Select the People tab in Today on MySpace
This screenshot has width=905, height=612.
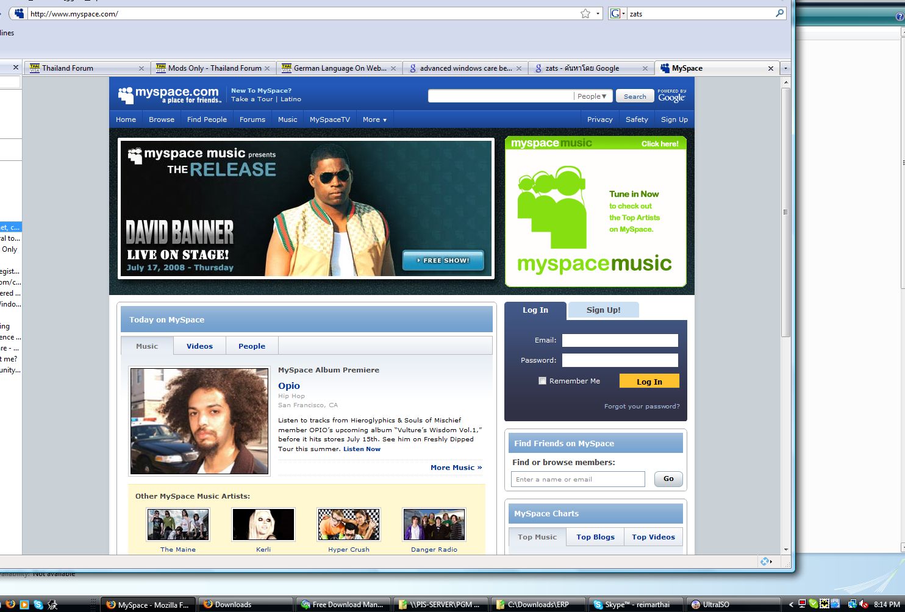(252, 346)
